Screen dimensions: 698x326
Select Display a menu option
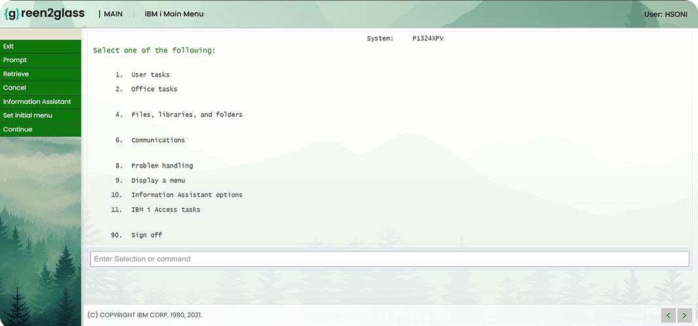(x=158, y=180)
